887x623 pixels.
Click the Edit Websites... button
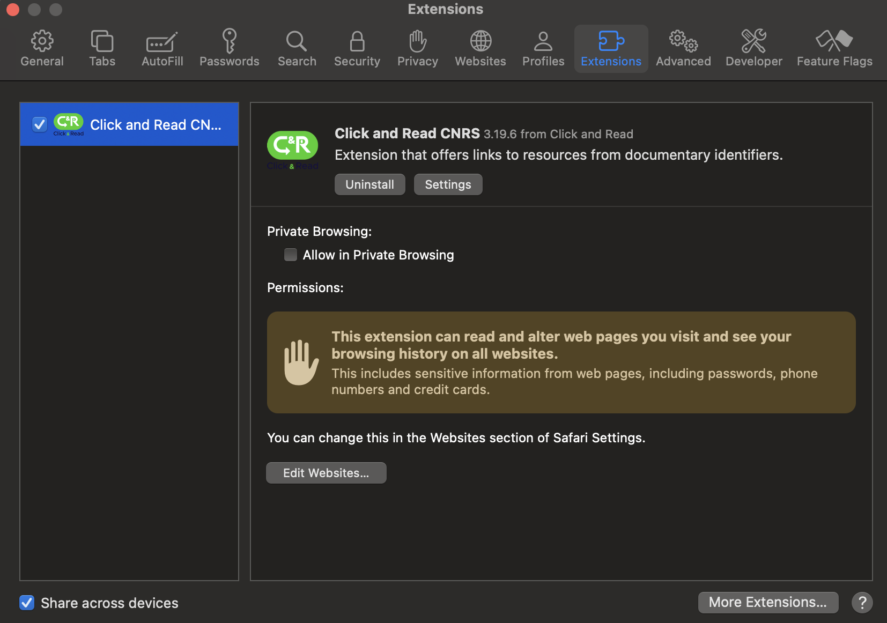(x=326, y=473)
